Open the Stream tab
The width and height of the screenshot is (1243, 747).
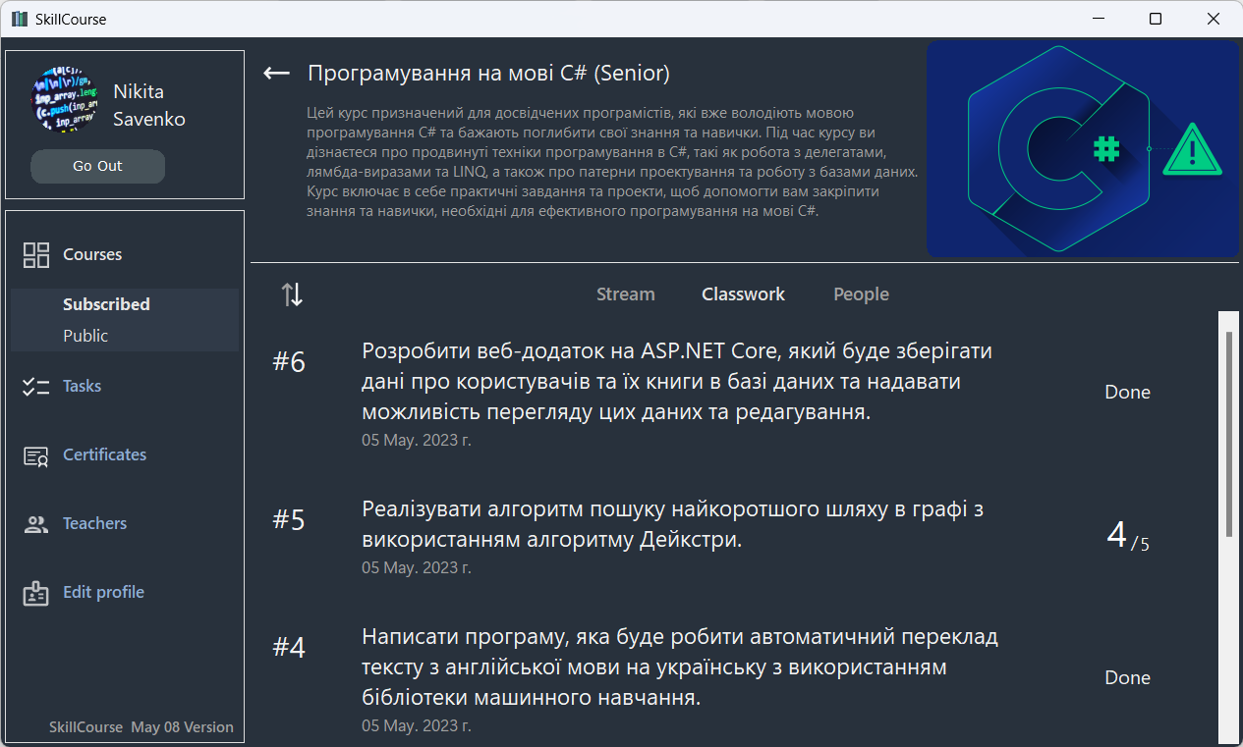point(626,293)
